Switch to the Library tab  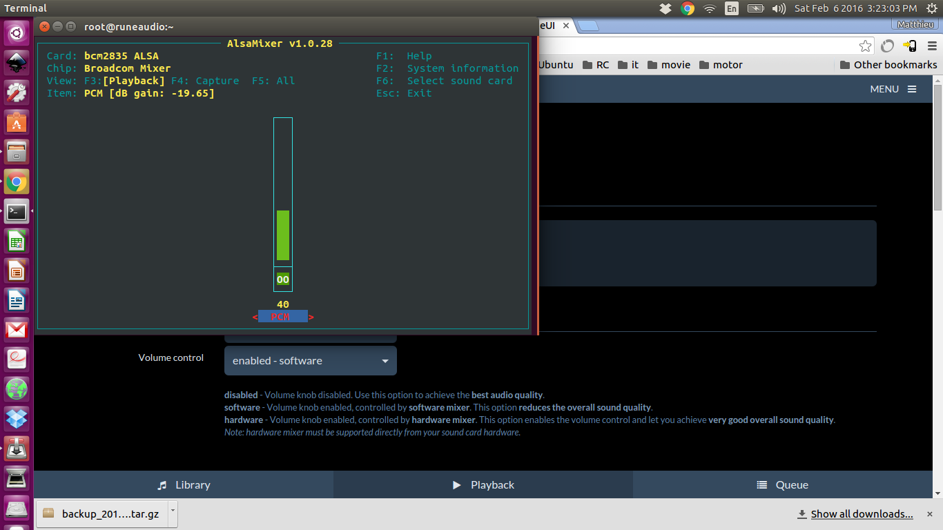point(184,484)
